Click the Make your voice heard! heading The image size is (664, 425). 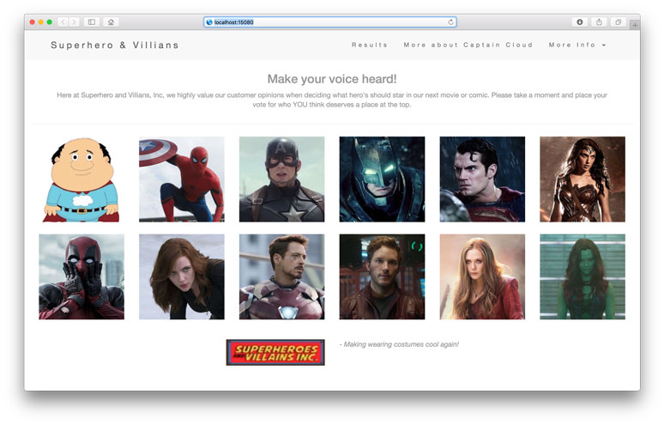click(332, 79)
